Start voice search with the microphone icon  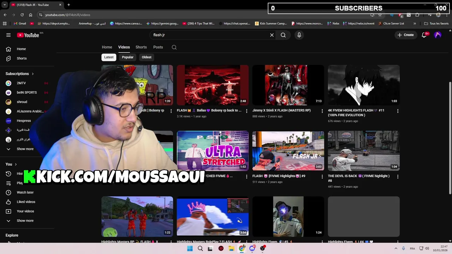click(299, 35)
